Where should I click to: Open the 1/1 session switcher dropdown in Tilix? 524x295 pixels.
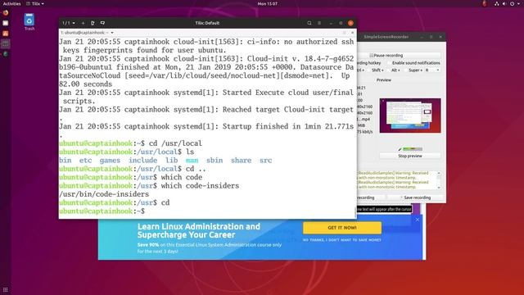pos(69,23)
